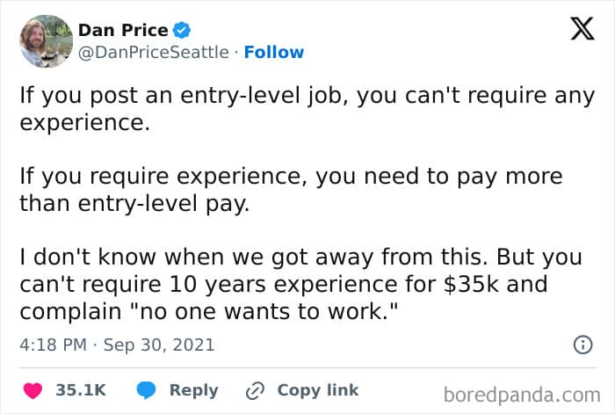This screenshot has height=414, width=615.
Task: Click the Reply label
Action: point(194,390)
